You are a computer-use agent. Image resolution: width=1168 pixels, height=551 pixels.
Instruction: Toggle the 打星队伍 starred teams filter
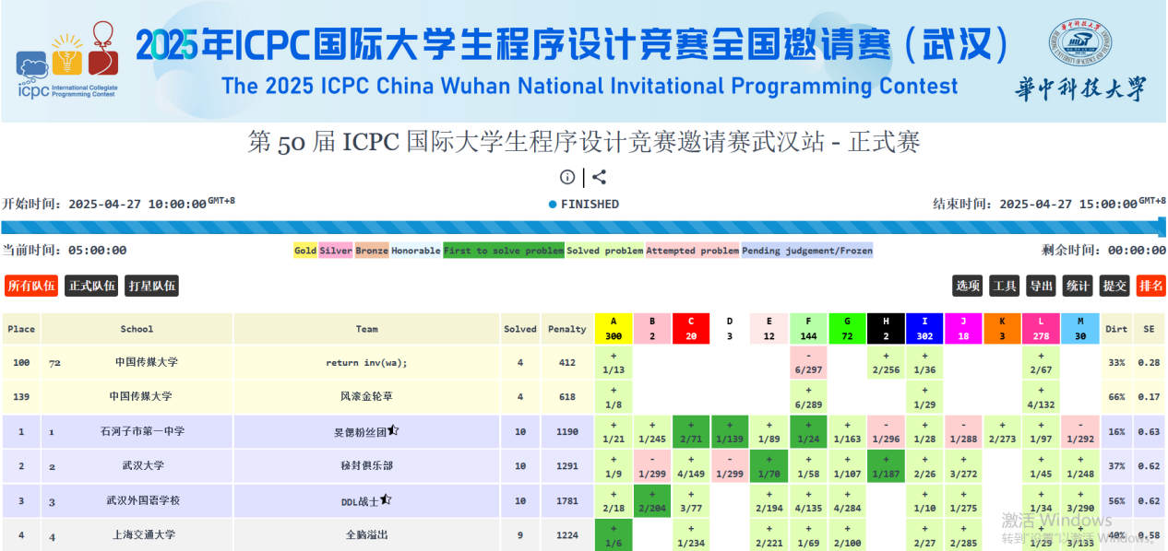coord(151,286)
